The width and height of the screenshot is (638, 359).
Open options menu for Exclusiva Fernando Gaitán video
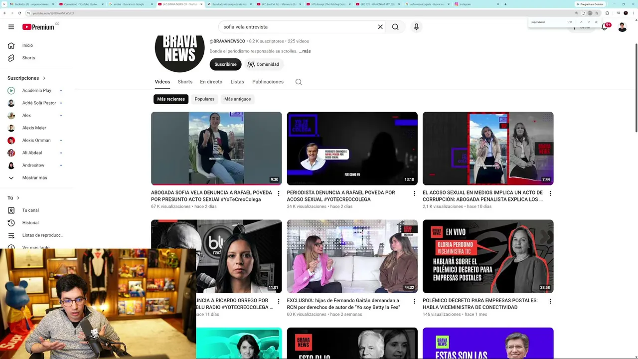click(x=414, y=302)
